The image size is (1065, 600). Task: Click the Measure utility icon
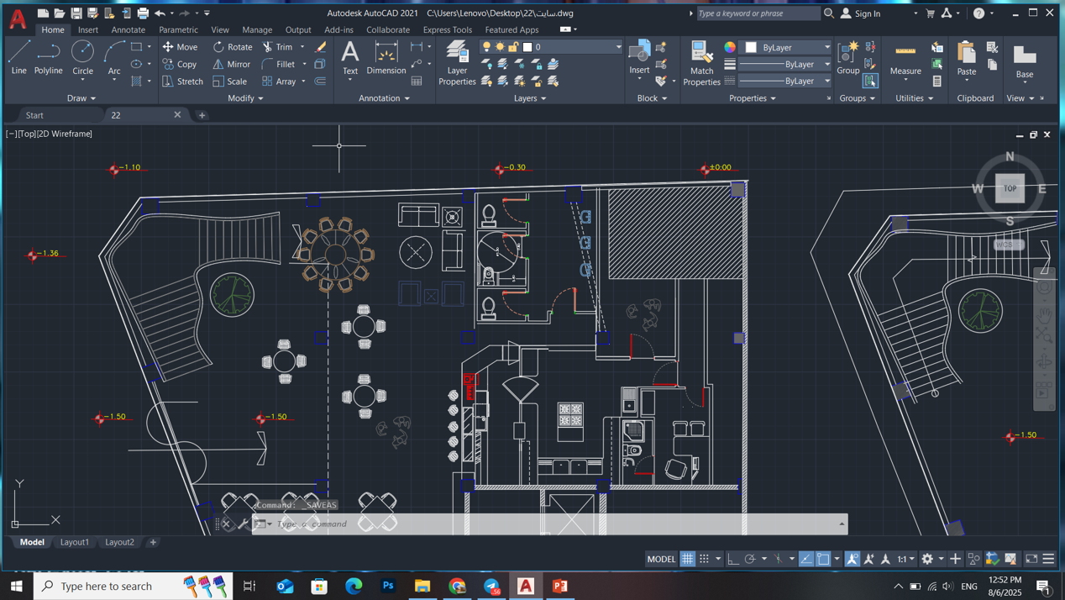pyautogui.click(x=905, y=59)
